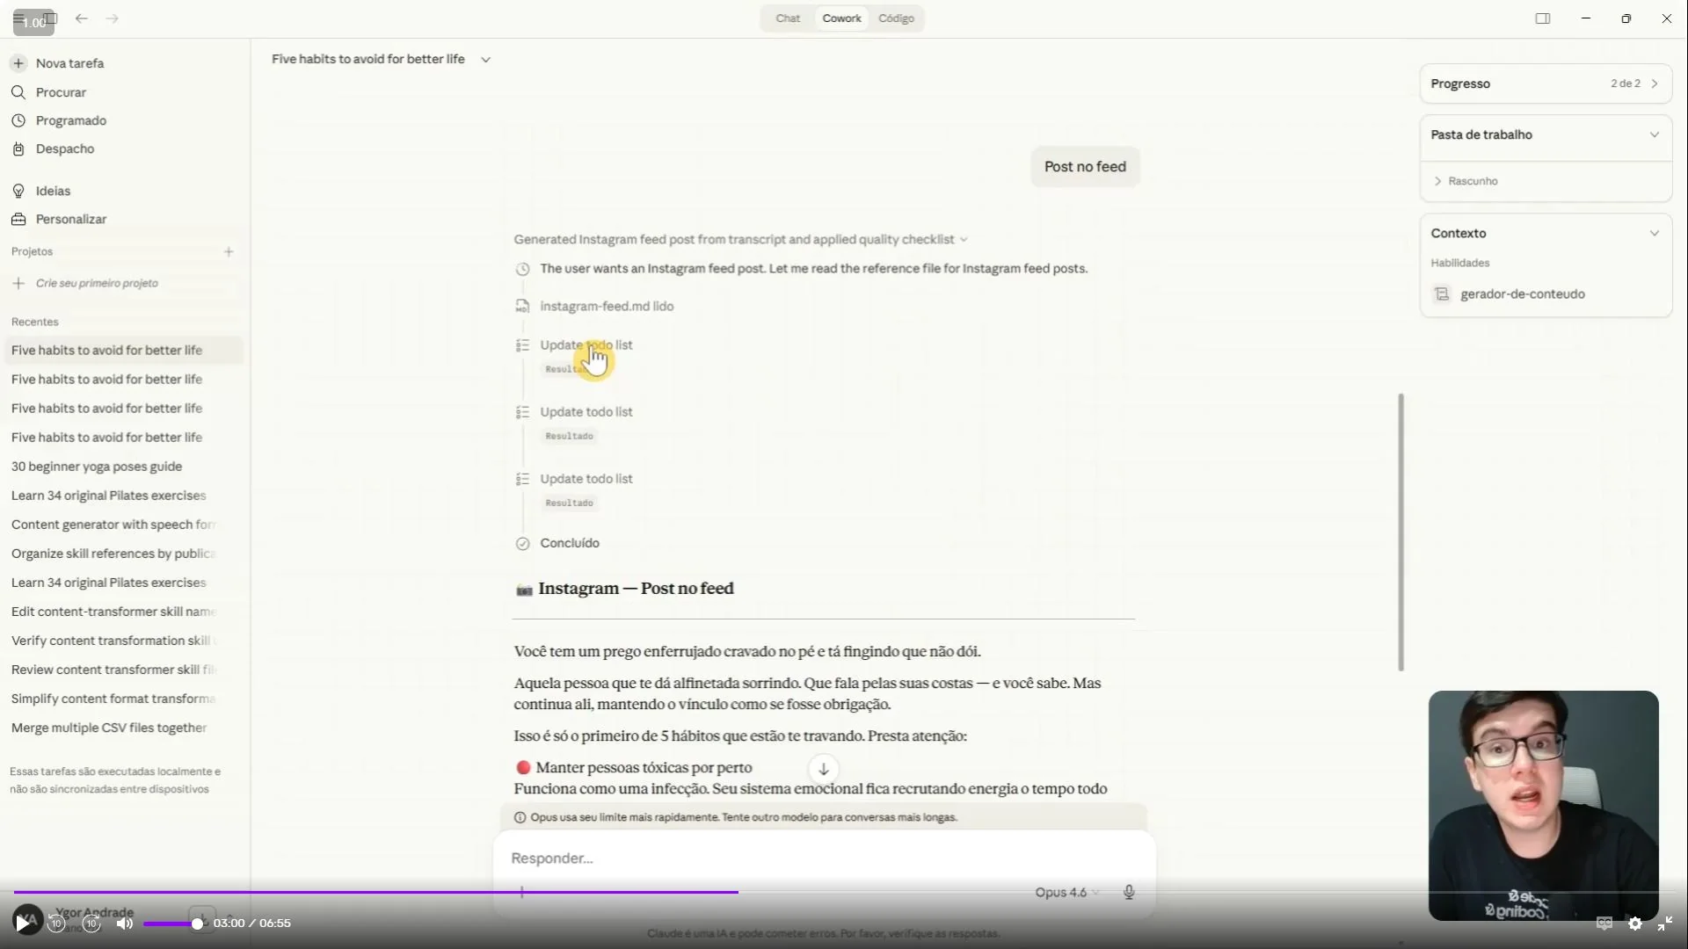Click the plus icon beside Nova tarefa
The image size is (1688, 949).
tap(18, 63)
